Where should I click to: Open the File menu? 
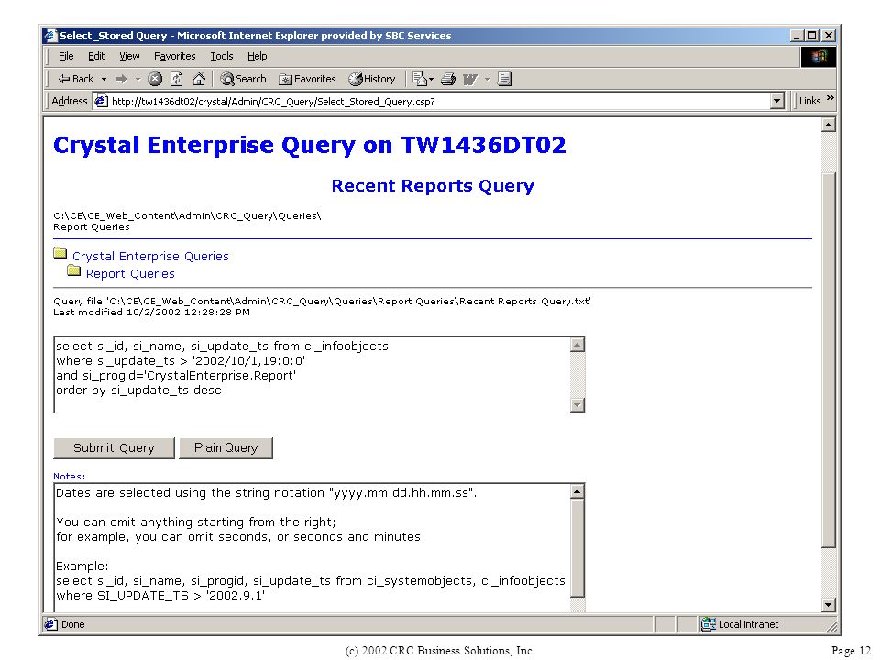66,56
